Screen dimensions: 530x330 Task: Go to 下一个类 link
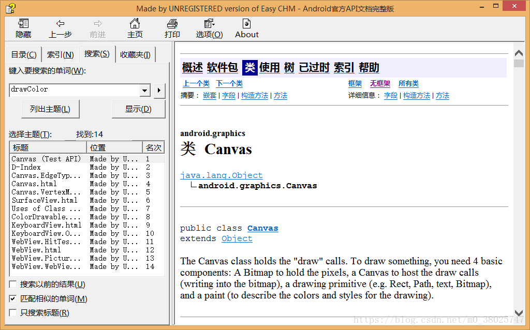(x=229, y=83)
